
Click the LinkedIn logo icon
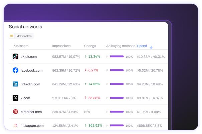pyautogui.click(x=15, y=84)
